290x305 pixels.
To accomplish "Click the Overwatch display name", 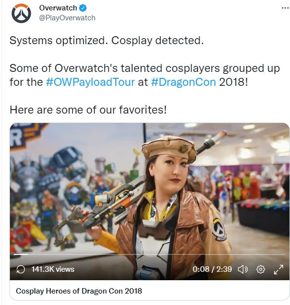I will coord(58,8).
